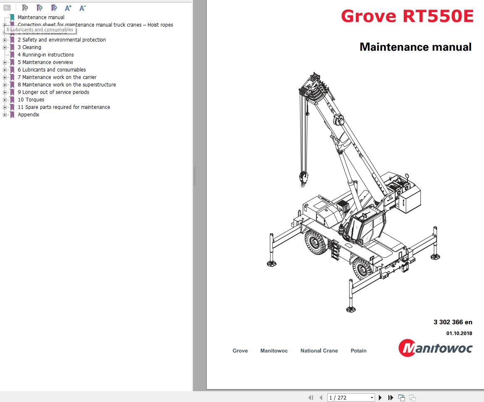The image size is (484, 402).
Task: Advance to the next page arrow
Action: pos(380,397)
